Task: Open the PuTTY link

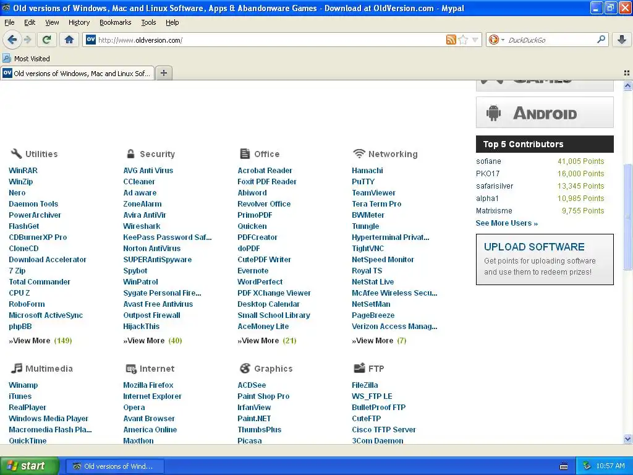Action: point(363,182)
